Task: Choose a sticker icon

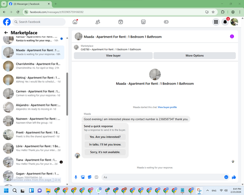Action: click(x=89, y=177)
